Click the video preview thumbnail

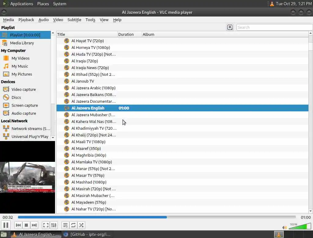[28, 177]
